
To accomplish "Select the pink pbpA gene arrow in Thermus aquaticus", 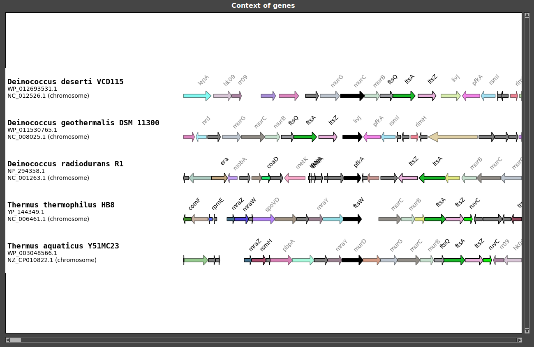I will [x=281, y=260].
